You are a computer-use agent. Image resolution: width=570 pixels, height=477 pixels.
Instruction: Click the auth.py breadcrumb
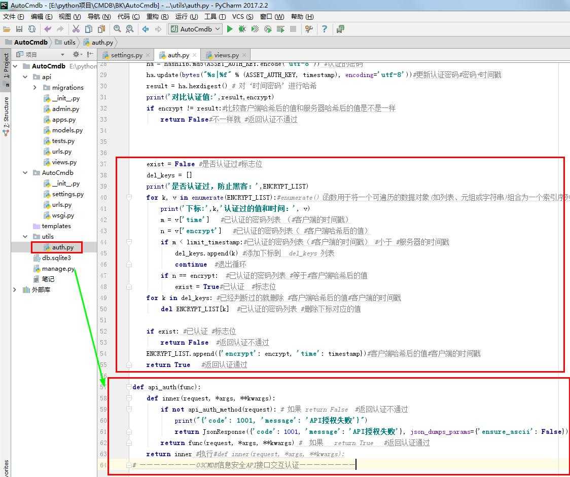point(98,42)
